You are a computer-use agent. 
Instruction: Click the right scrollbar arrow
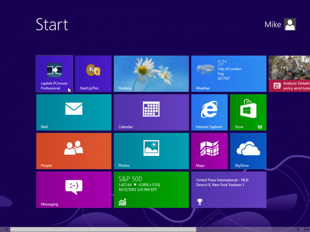click(x=298, y=229)
